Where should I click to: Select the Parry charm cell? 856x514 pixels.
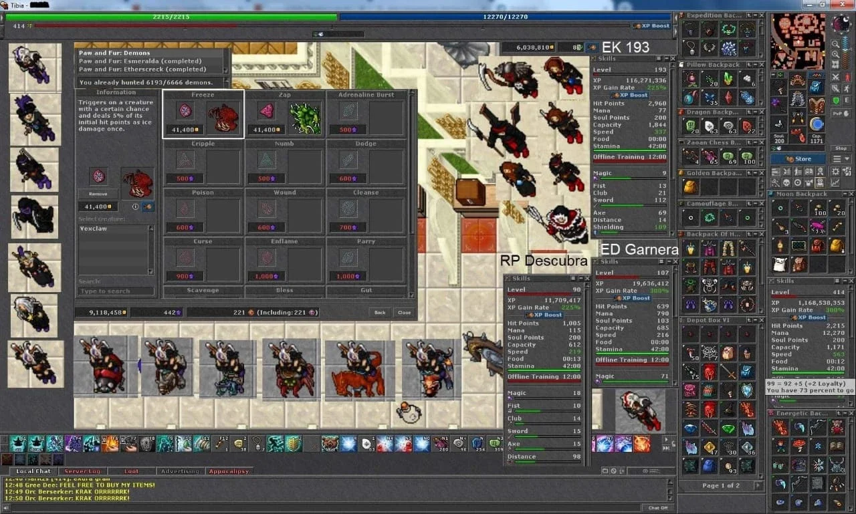[x=366, y=261]
